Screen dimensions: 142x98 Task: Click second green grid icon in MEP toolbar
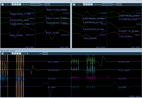click(x=25, y=53)
